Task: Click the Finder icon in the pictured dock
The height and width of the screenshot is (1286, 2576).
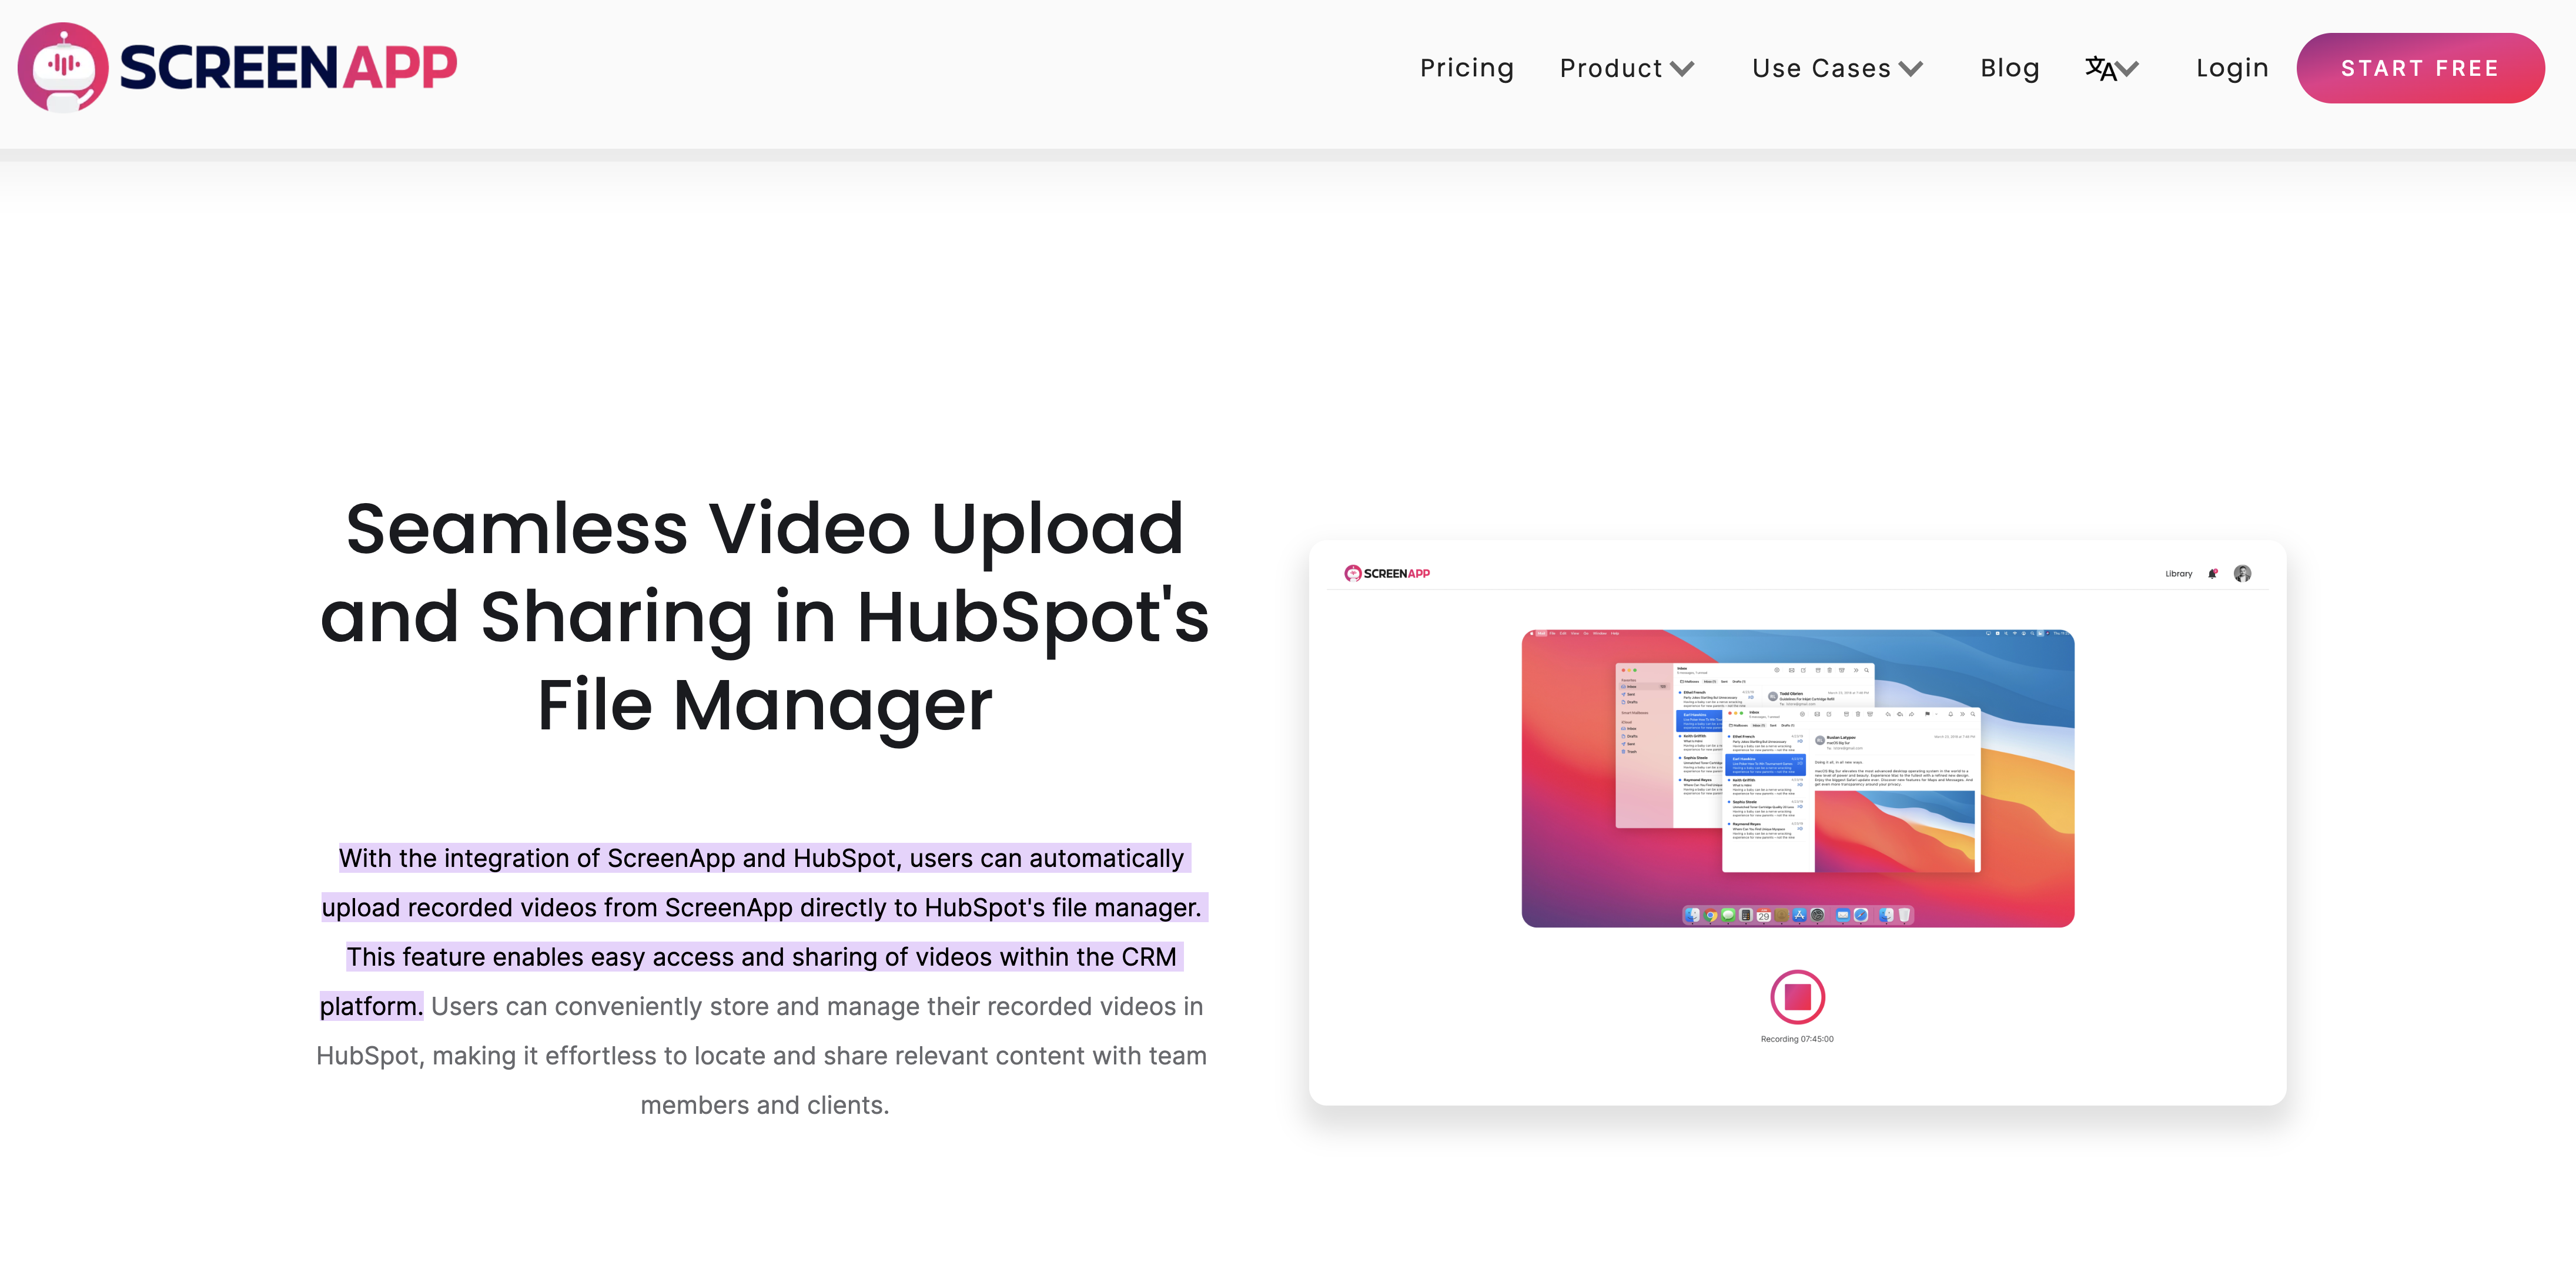Action: (1693, 915)
